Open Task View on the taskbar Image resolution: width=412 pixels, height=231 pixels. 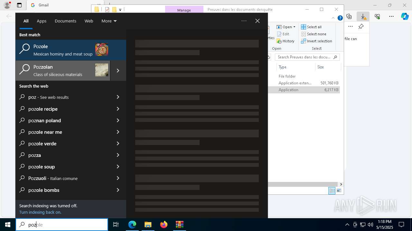point(116,225)
